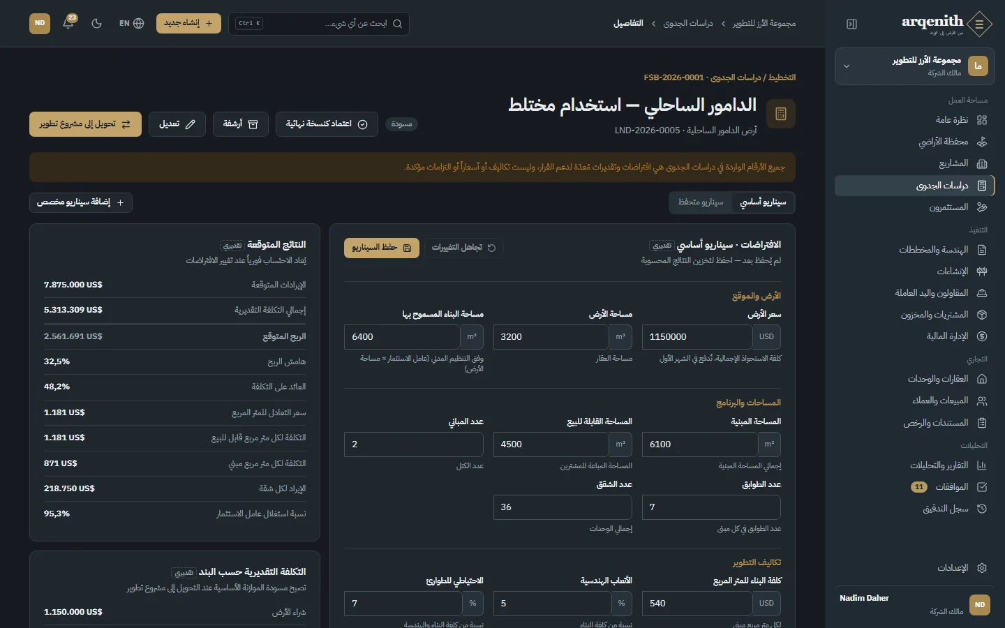Viewport: 1005px width, 628px height.
Task: Open الهندسة والمخططات sidebar icon
Action: [982, 250]
